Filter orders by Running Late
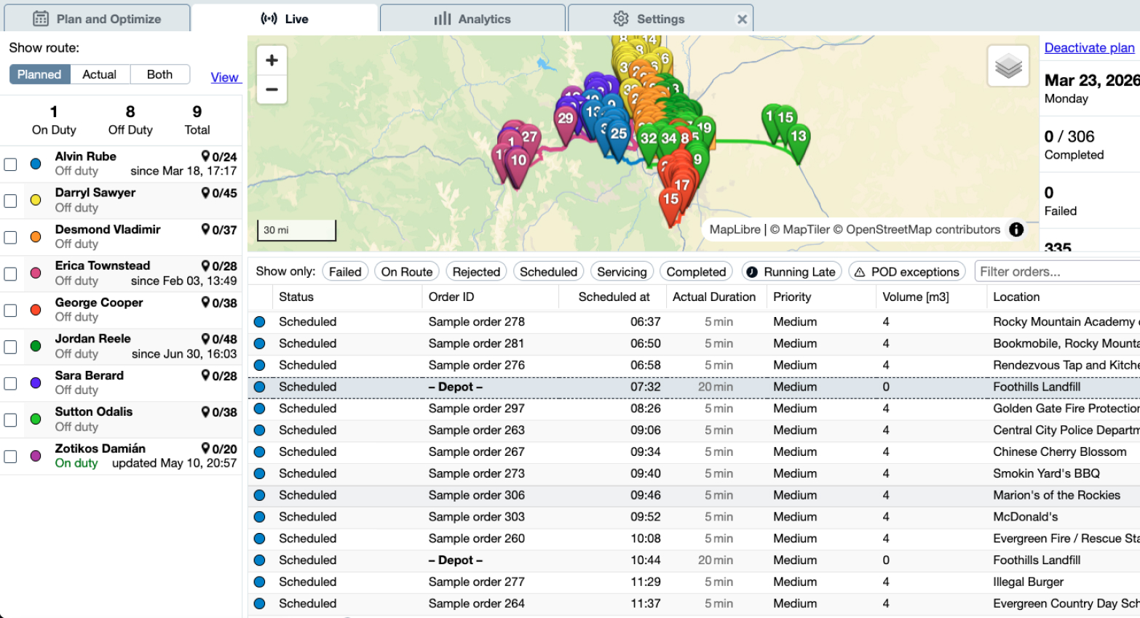This screenshot has width=1140, height=618. tap(791, 272)
